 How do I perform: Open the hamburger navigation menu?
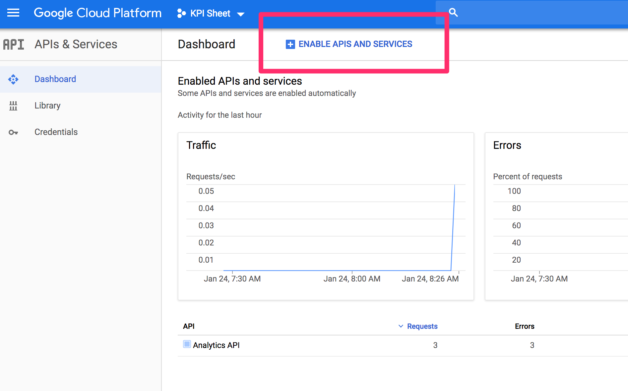(13, 13)
